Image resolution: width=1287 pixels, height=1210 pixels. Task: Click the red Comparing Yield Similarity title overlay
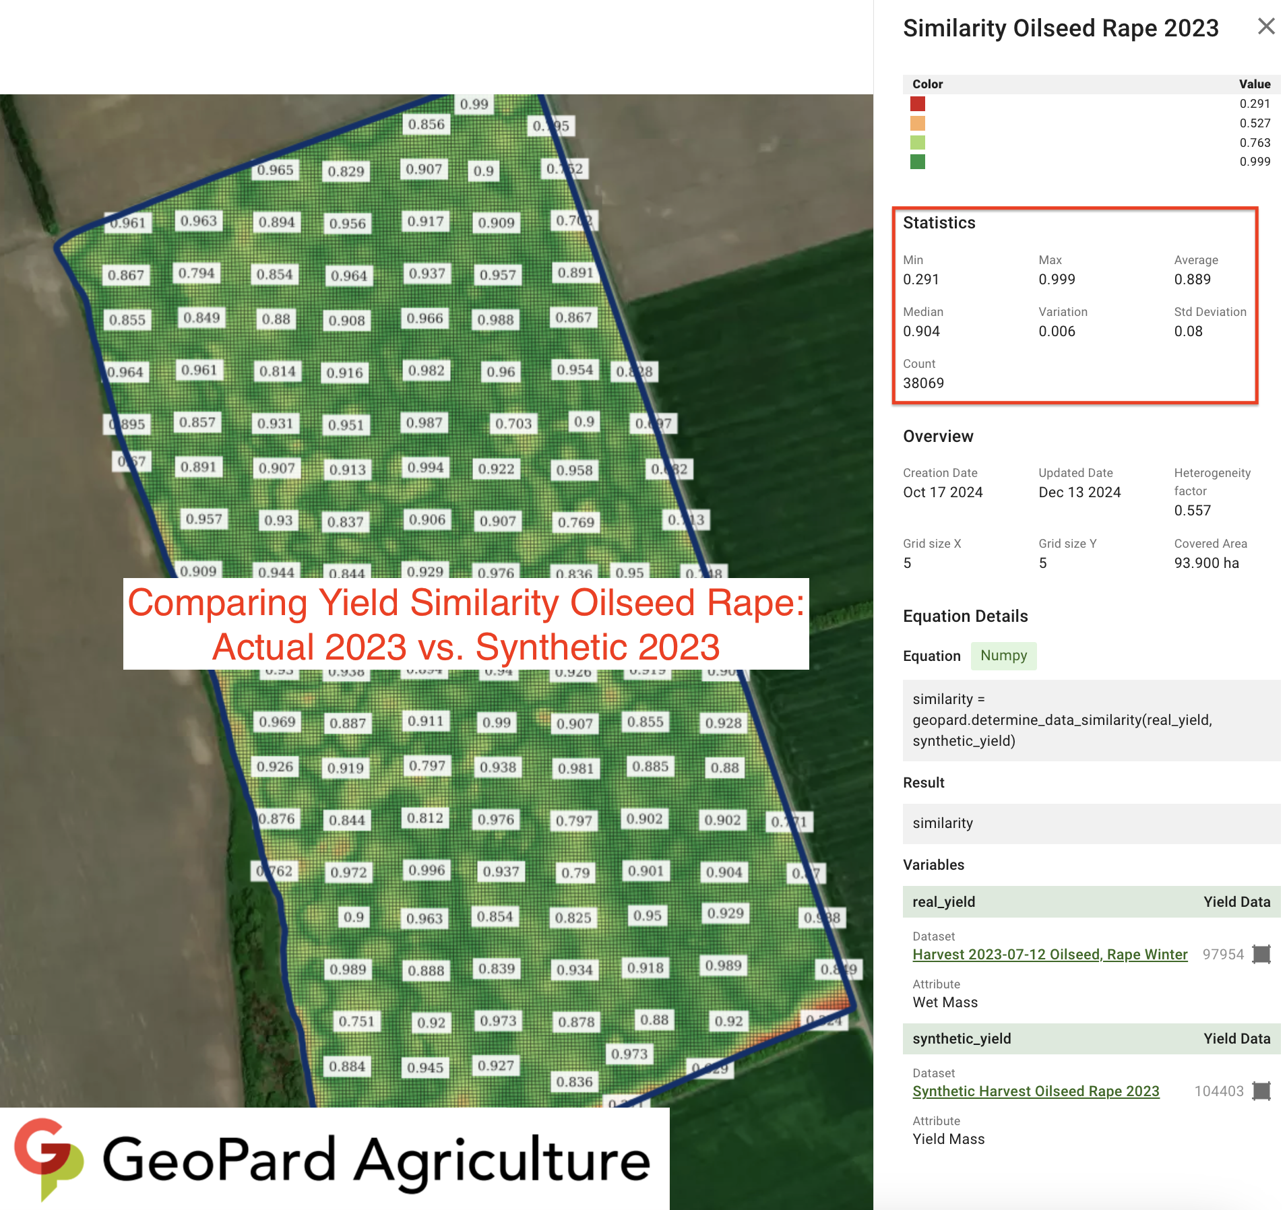tap(466, 624)
